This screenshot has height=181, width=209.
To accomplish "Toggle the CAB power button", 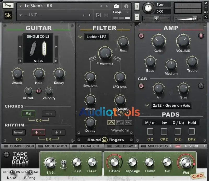I will coord(141,86).
